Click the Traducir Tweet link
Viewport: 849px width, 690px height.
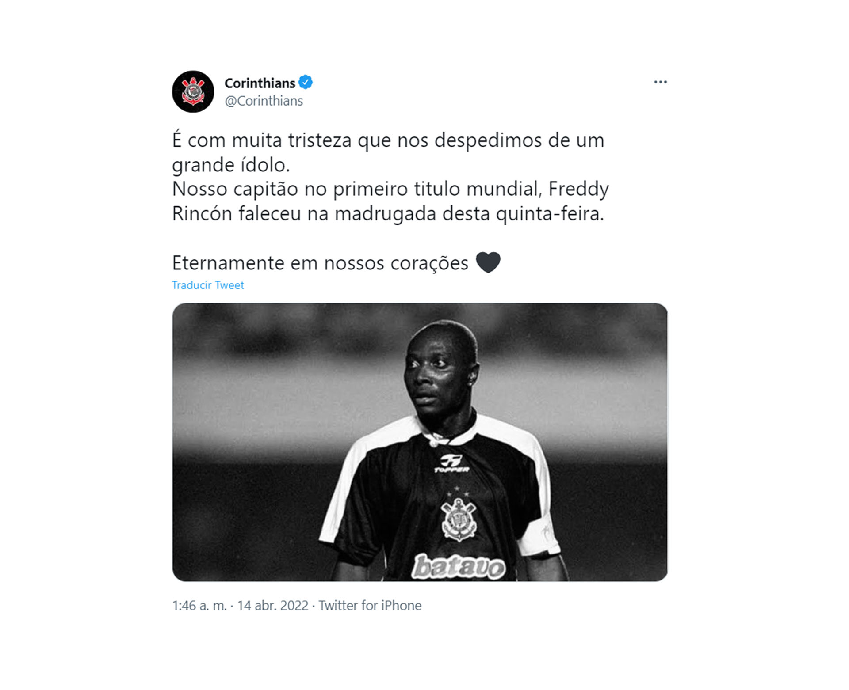pyautogui.click(x=208, y=285)
